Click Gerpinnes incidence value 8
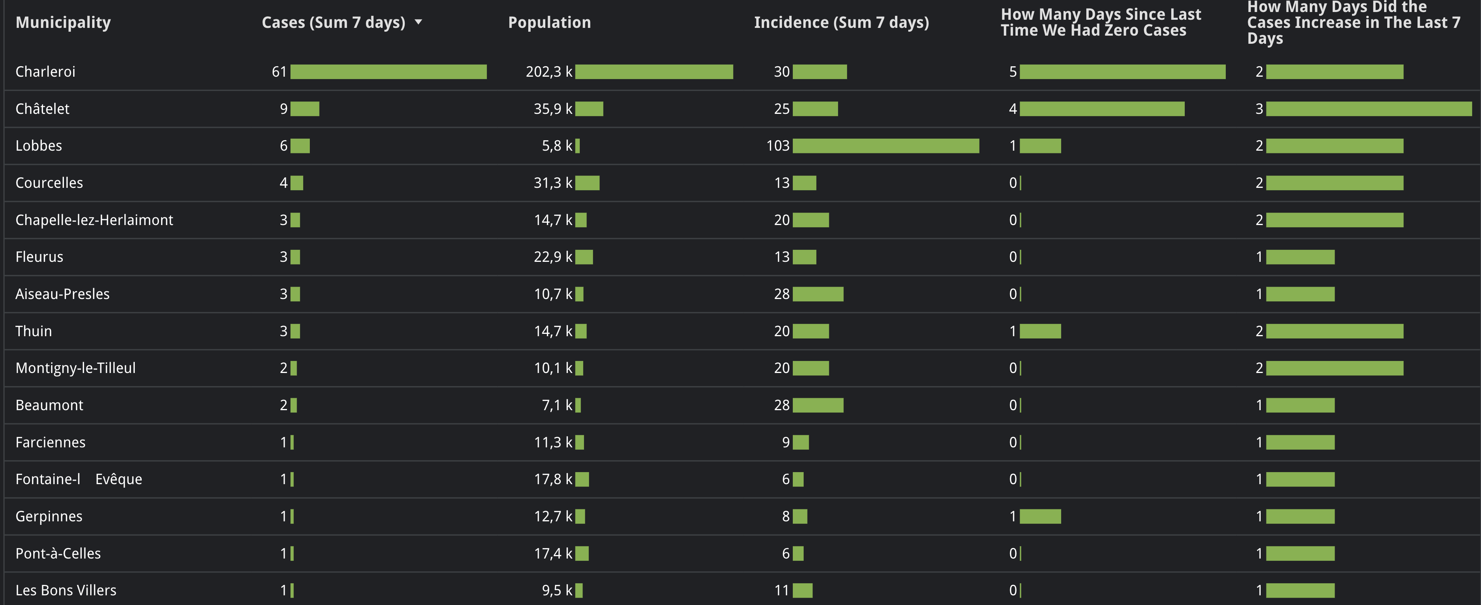 pyautogui.click(x=786, y=516)
